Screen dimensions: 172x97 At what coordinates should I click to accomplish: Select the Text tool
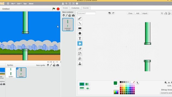pos(80,38)
